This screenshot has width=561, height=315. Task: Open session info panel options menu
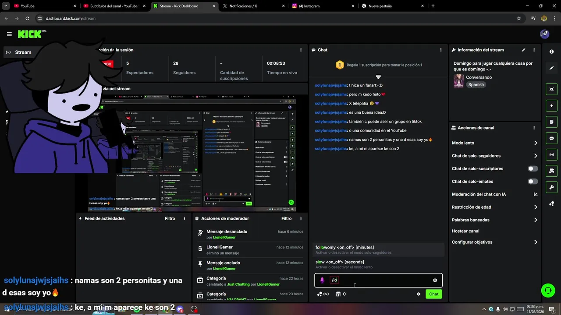click(301, 50)
